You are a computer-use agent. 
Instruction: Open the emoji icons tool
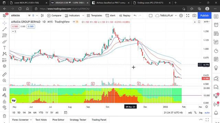coord(4,66)
